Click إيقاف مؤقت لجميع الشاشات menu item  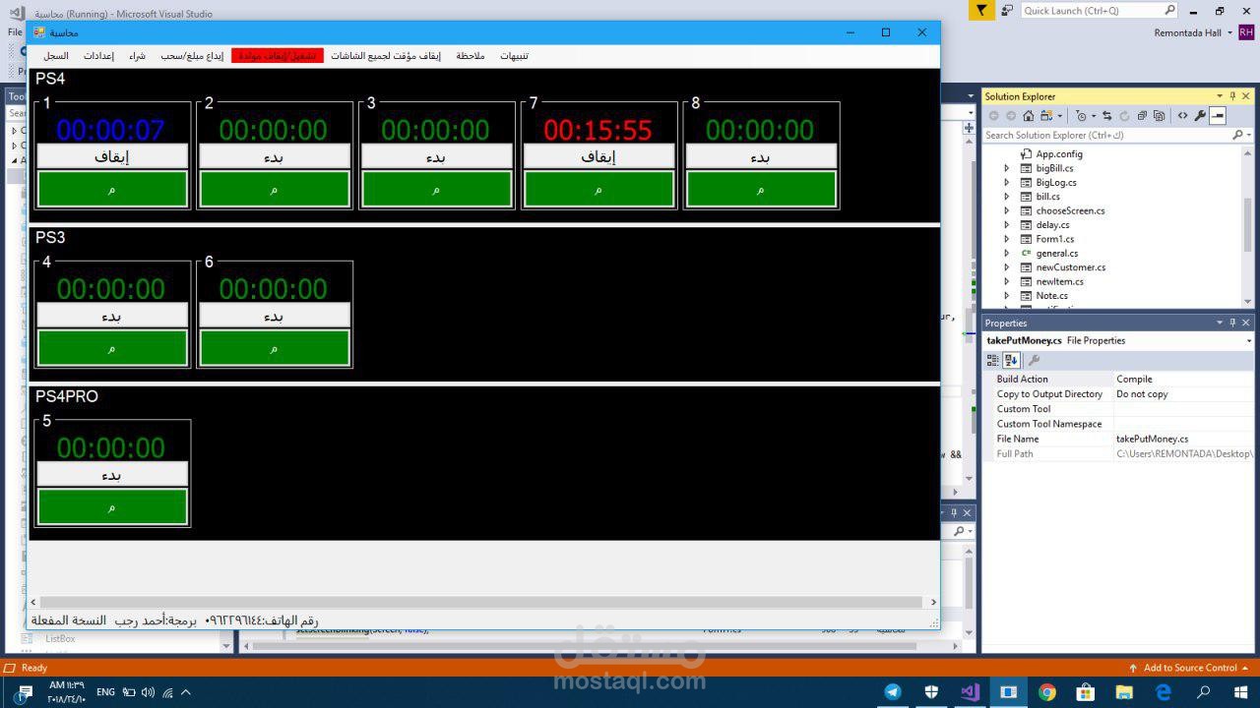click(386, 56)
